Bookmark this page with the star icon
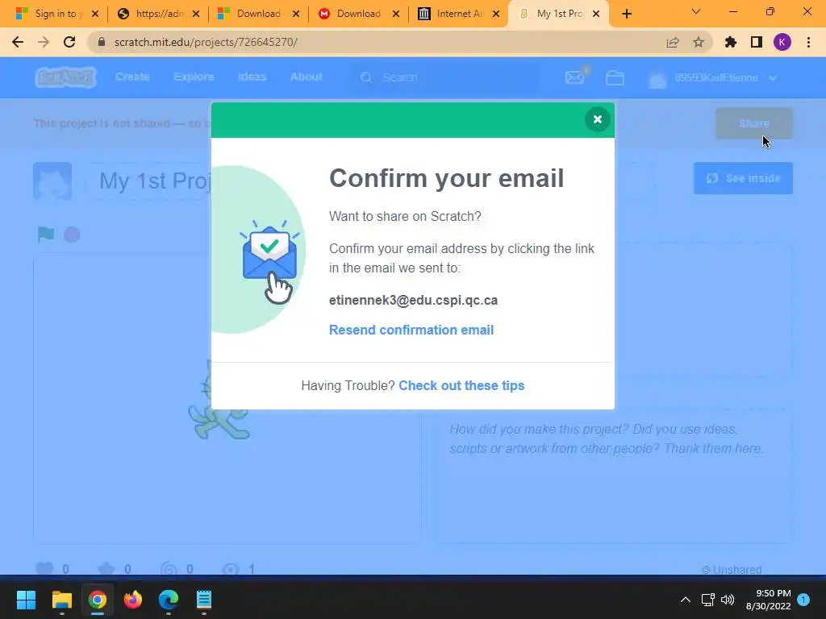Viewport: 826px width, 619px height. (x=699, y=42)
